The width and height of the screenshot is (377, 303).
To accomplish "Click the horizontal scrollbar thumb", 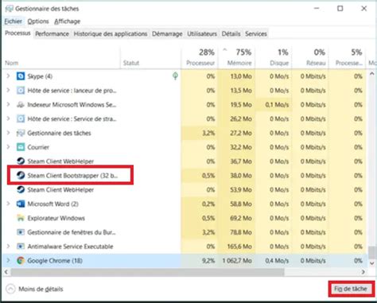I will 147,272.
